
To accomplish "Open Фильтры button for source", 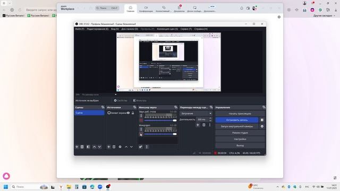I will tap(140, 100).
